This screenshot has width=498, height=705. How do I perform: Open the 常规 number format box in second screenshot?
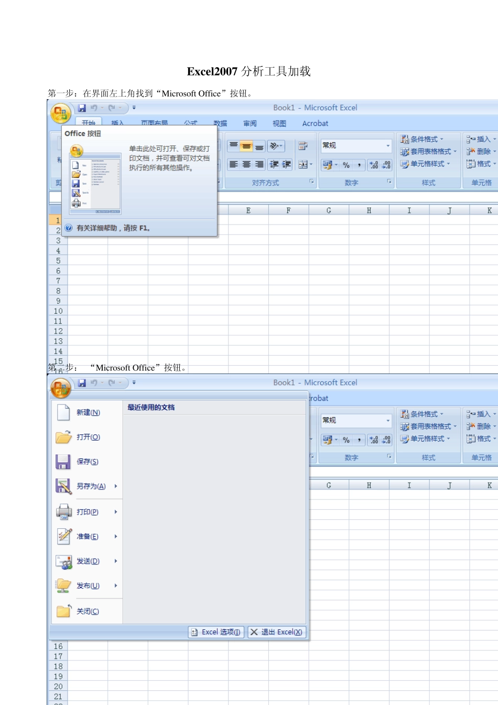356,421
